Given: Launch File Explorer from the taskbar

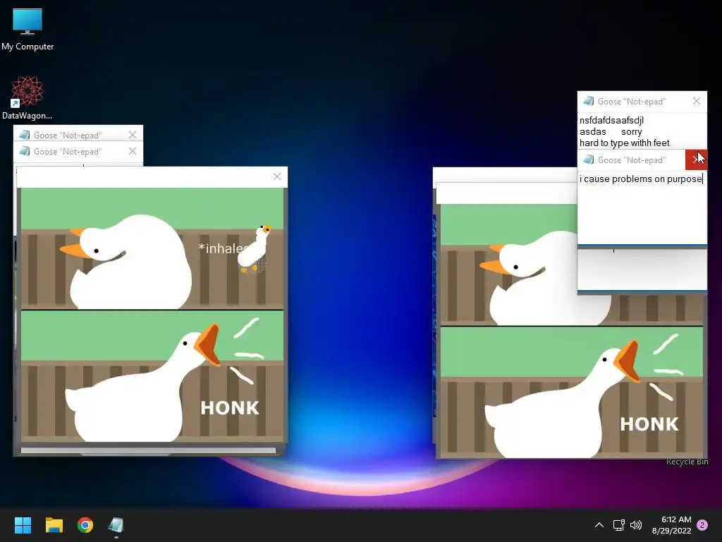Looking at the screenshot, I should tap(54, 525).
